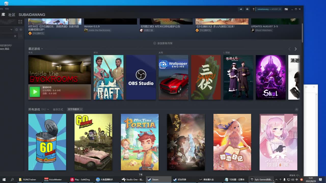The image size is (326, 183).
Task: Open the 60 Seconds! game cover
Action: pyautogui.click(x=47, y=142)
